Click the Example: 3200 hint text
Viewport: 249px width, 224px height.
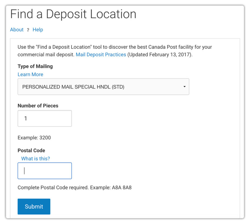34,137
